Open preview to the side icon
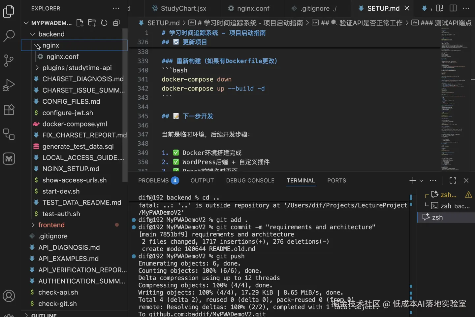This screenshot has height=317, width=475. (439, 8)
